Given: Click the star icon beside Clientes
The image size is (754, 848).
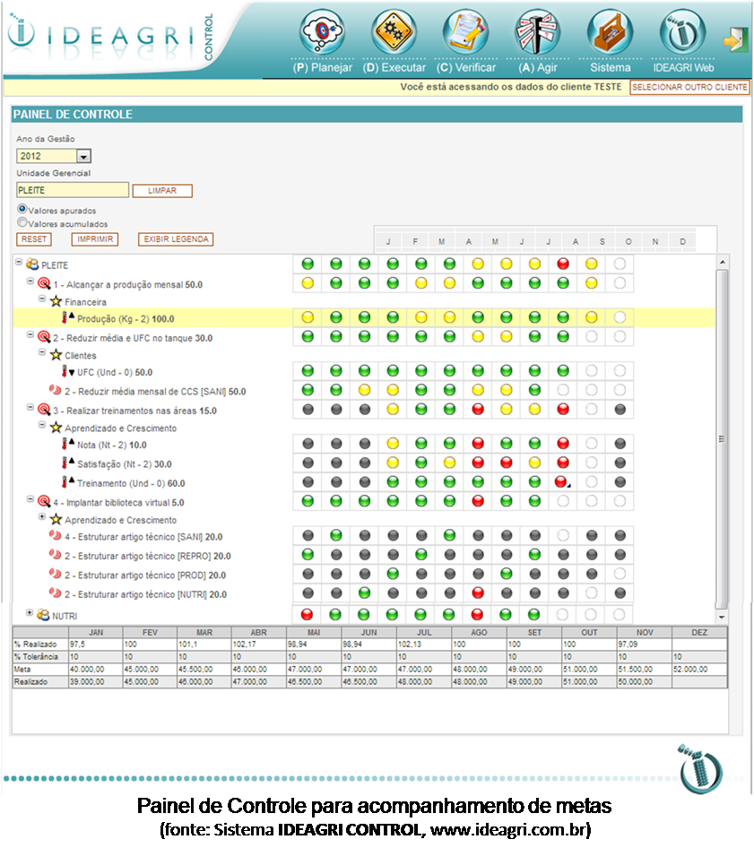Looking at the screenshot, I should tap(56, 354).
